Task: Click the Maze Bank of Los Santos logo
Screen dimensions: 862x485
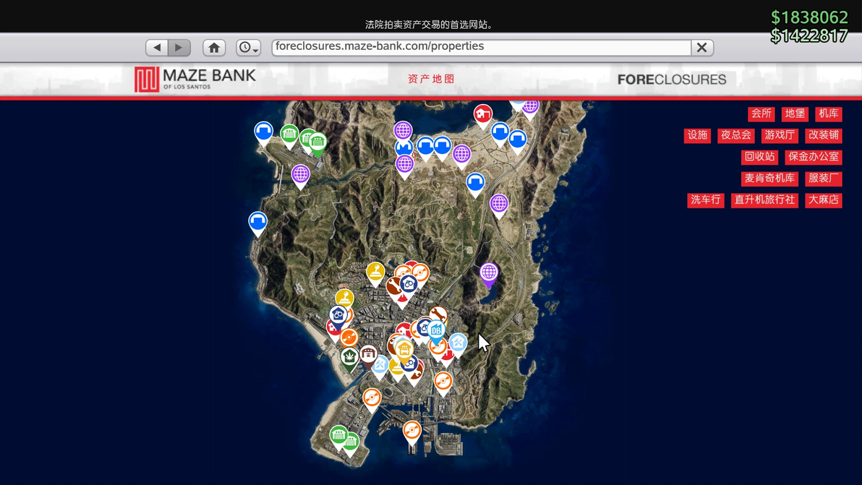Action: click(x=195, y=79)
